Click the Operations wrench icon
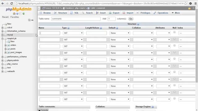Viewport: 198px width, 111px height. coord(155,13)
